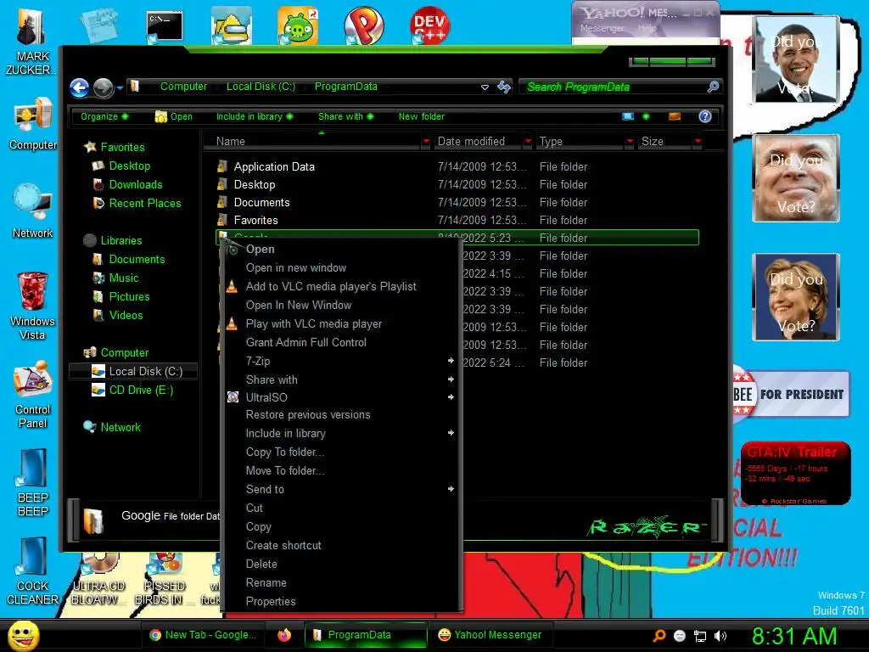Select the red P ball desktop icon
869x652 pixels.
[363, 25]
